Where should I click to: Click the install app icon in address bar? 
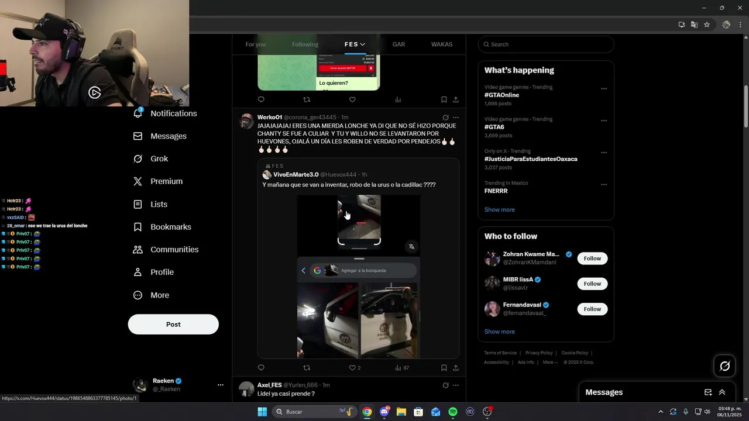pyautogui.click(x=682, y=25)
